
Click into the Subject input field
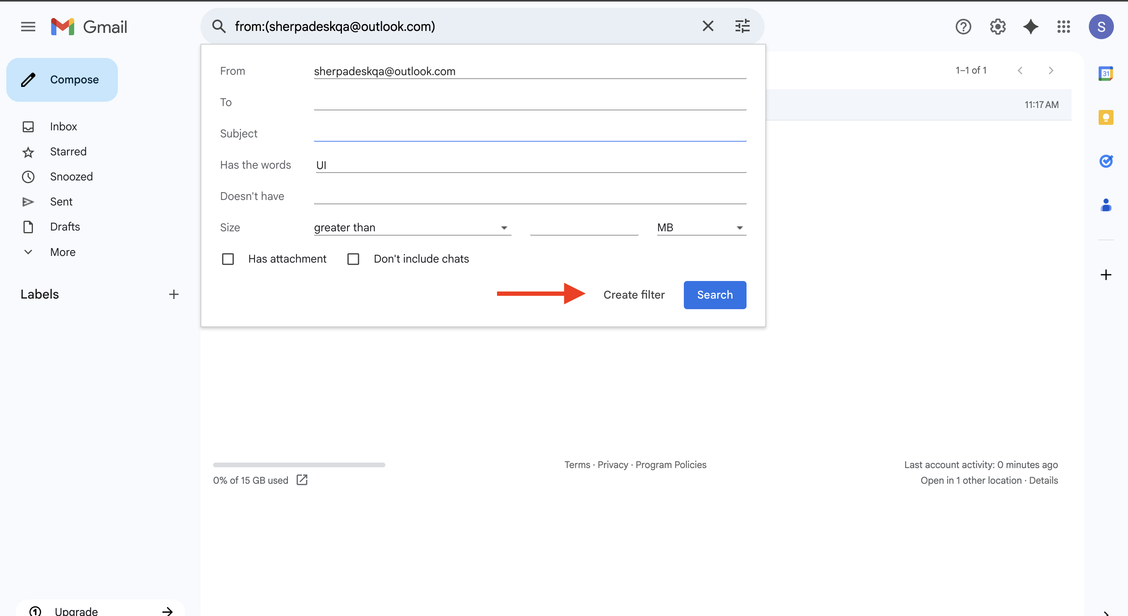(530, 133)
